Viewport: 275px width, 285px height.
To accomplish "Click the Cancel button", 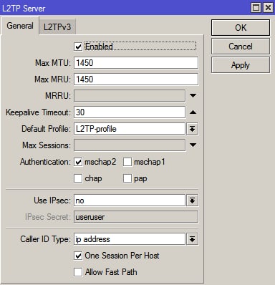I will tap(241, 47).
